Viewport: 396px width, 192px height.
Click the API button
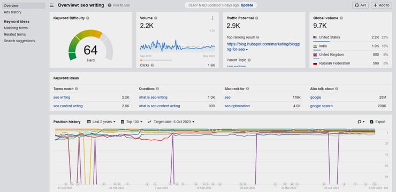tap(360, 5)
